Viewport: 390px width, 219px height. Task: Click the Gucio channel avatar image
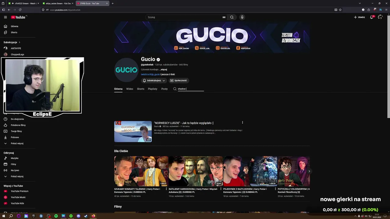[126, 70]
